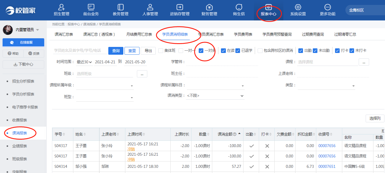Open the 前台业务 module

[x=91, y=10]
